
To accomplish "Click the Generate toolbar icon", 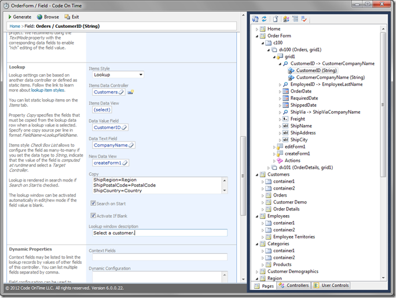I will [x=9, y=17].
